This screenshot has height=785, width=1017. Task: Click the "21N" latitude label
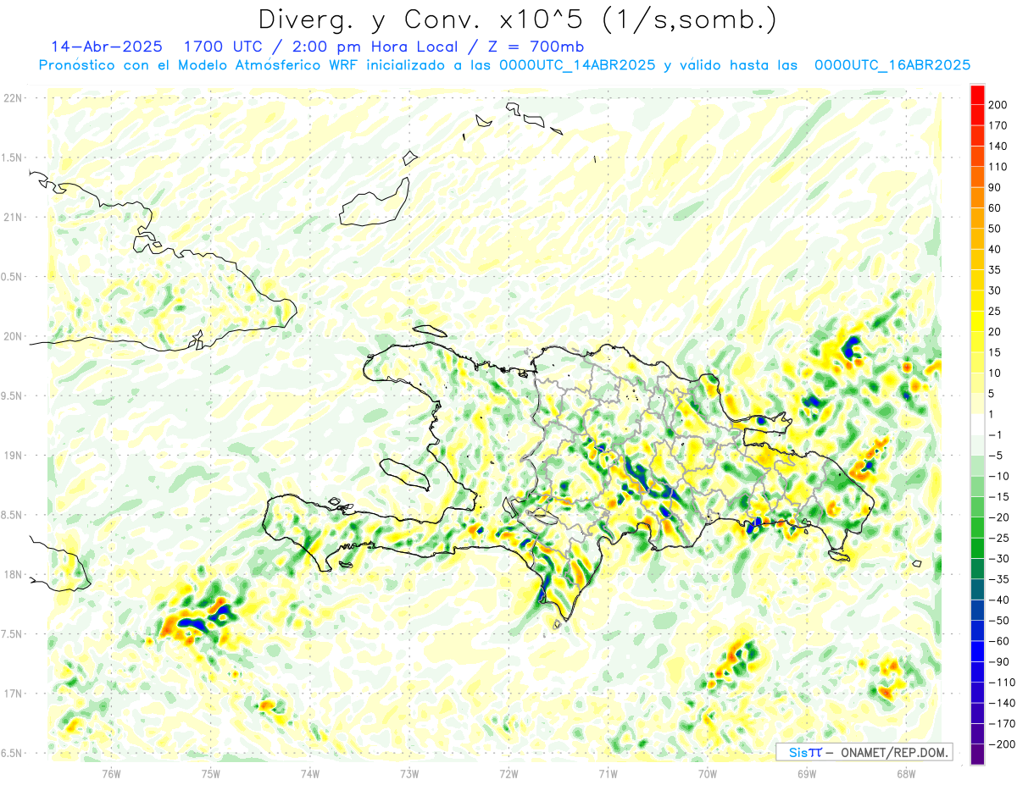click(14, 217)
